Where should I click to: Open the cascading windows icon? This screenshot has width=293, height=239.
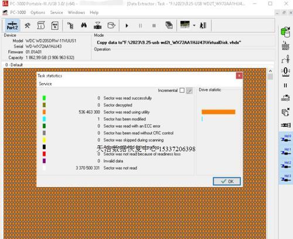point(169,25)
